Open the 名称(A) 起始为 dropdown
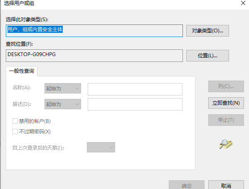The width and height of the screenshot is (249, 189). tap(63, 88)
